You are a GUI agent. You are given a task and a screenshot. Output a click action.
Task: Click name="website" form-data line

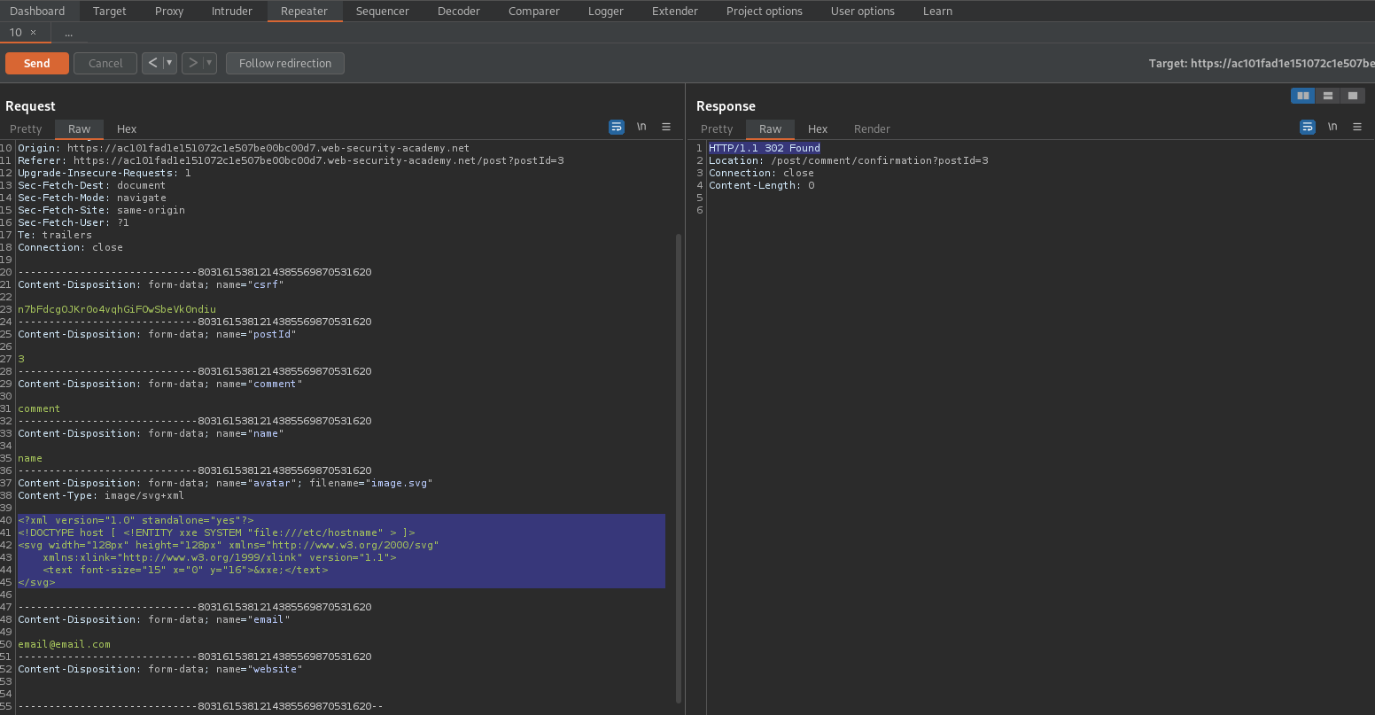(x=159, y=669)
